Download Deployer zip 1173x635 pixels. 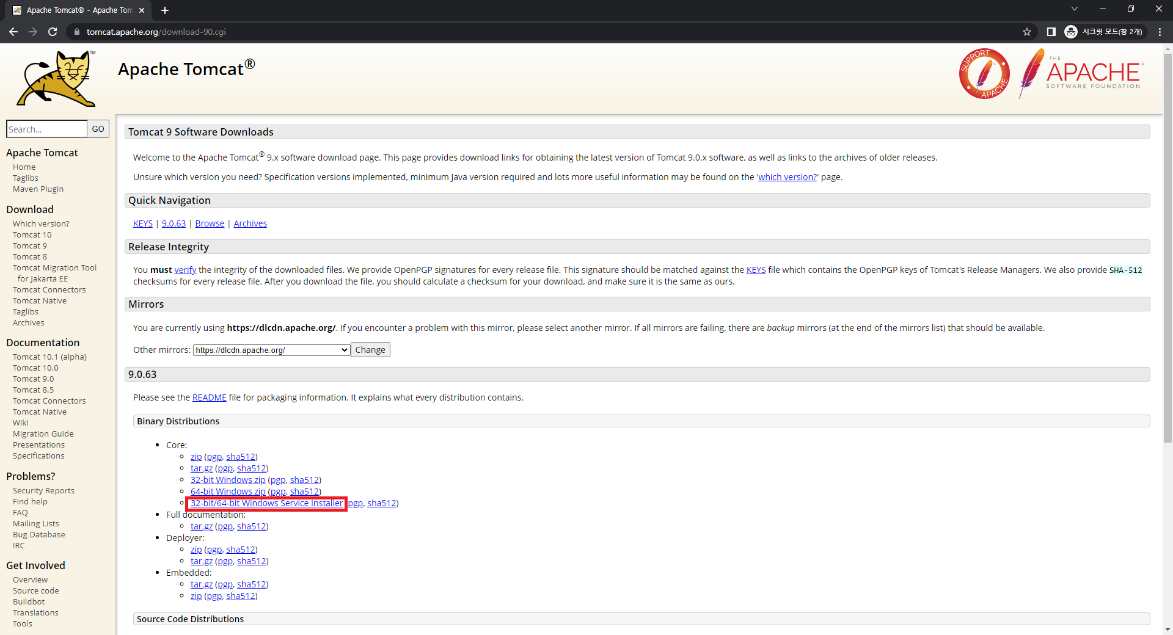tap(195, 550)
